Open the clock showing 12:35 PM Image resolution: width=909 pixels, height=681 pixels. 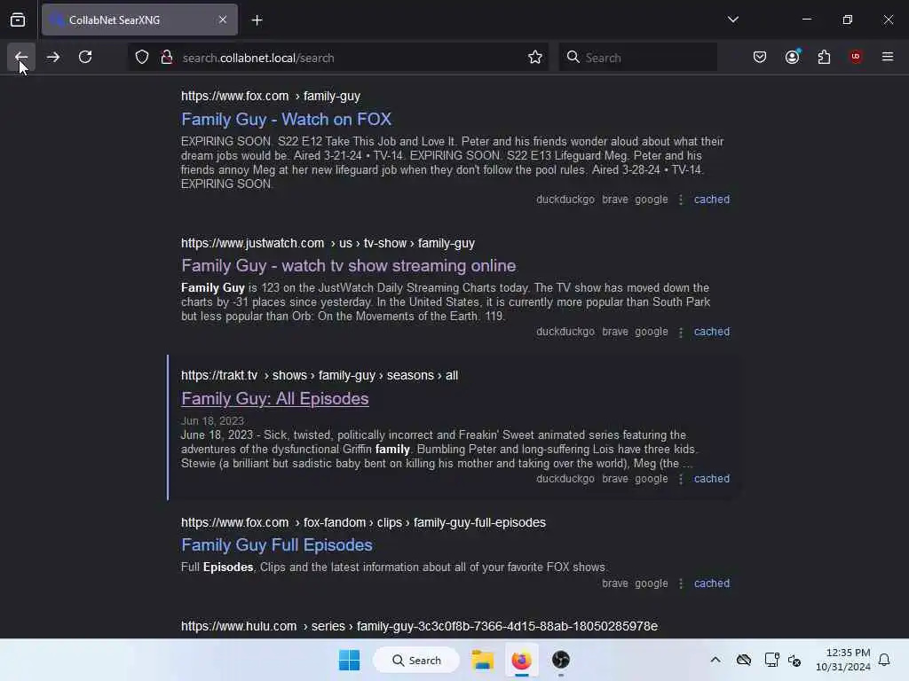pyautogui.click(x=843, y=660)
